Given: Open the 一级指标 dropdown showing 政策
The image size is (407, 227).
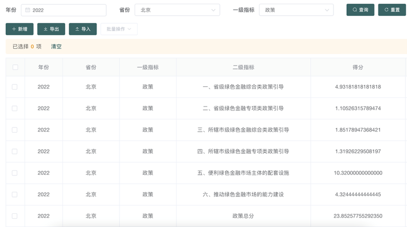Looking at the screenshot, I should point(296,10).
